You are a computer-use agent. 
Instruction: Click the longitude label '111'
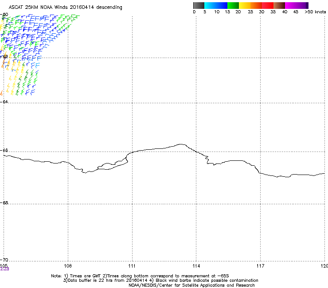[x=132, y=266]
